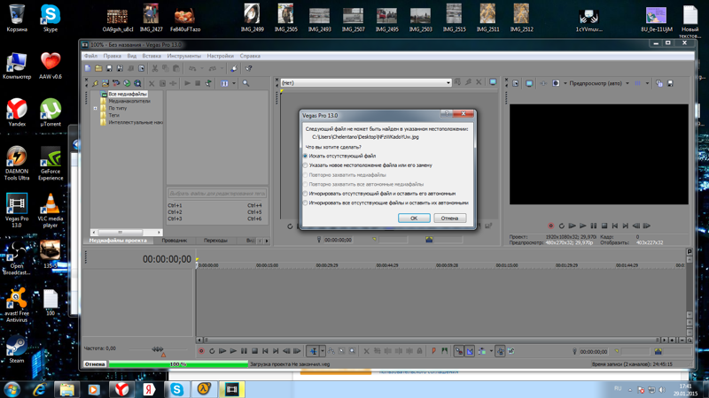Click Pause in the timeline transport bar
The height and width of the screenshot is (398, 709).
pyautogui.click(x=245, y=351)
